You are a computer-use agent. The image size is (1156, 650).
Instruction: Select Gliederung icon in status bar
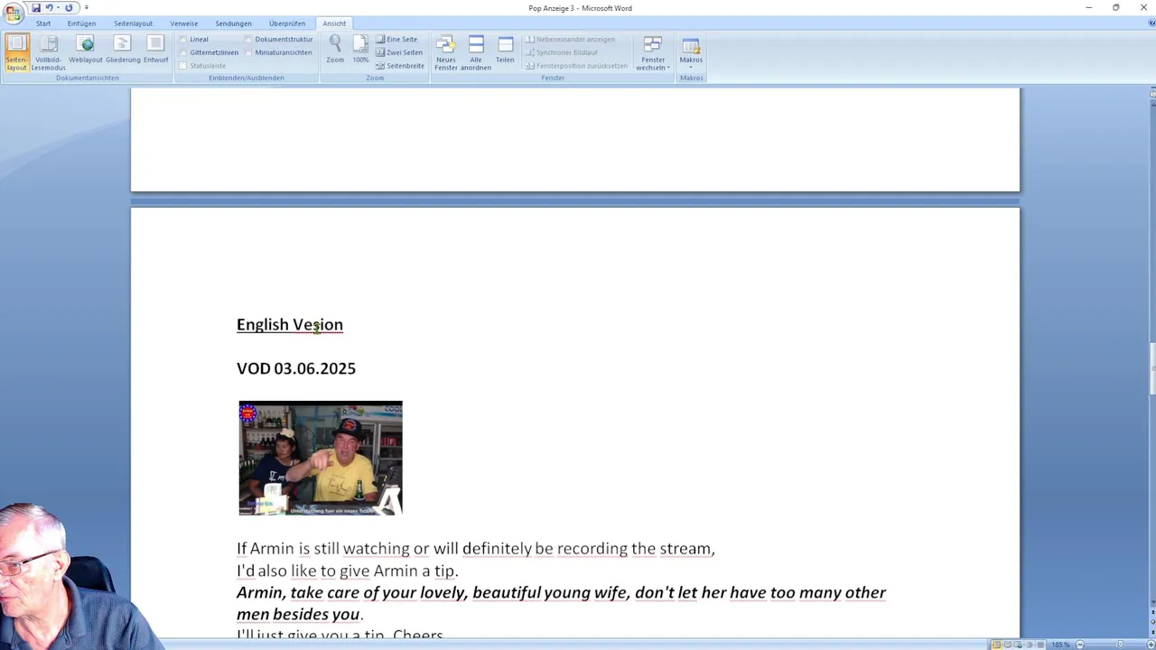click(x=1030, y=645)
